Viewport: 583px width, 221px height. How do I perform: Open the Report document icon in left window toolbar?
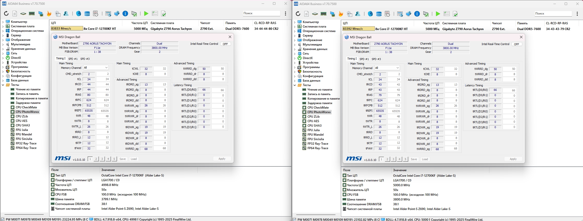point(15,14)
